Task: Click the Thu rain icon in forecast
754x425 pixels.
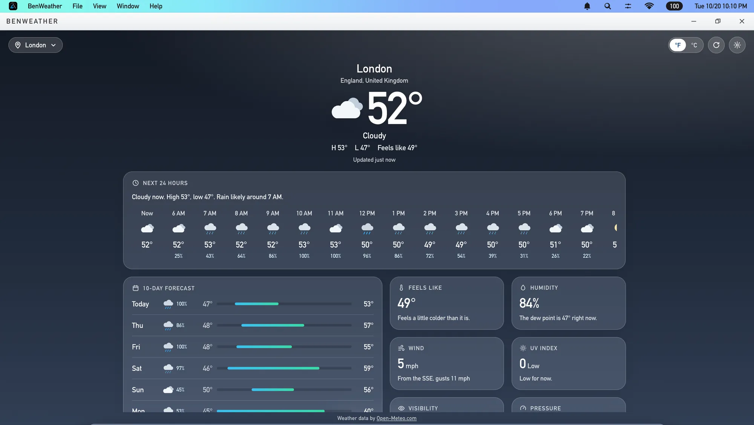Action: (x=168, y=326)
